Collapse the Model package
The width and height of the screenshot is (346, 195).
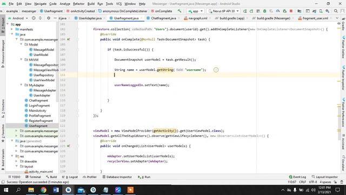(x=22, y=44)
